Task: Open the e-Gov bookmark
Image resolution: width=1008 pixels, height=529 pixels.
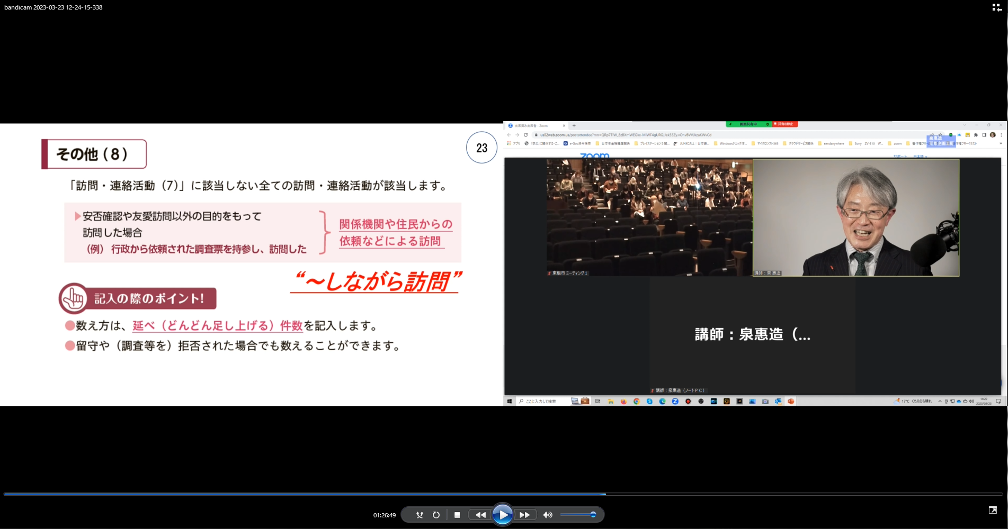Action: click(577, 143)
